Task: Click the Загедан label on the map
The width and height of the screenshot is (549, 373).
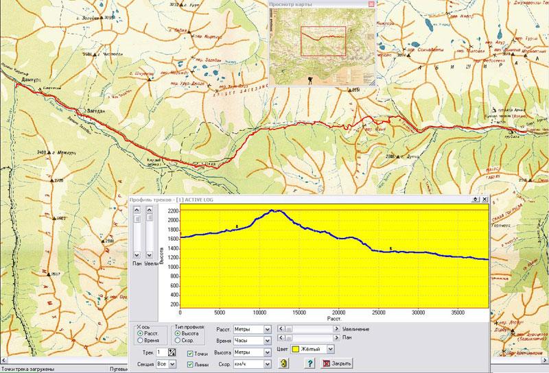Action: click(x=96, y=111)
